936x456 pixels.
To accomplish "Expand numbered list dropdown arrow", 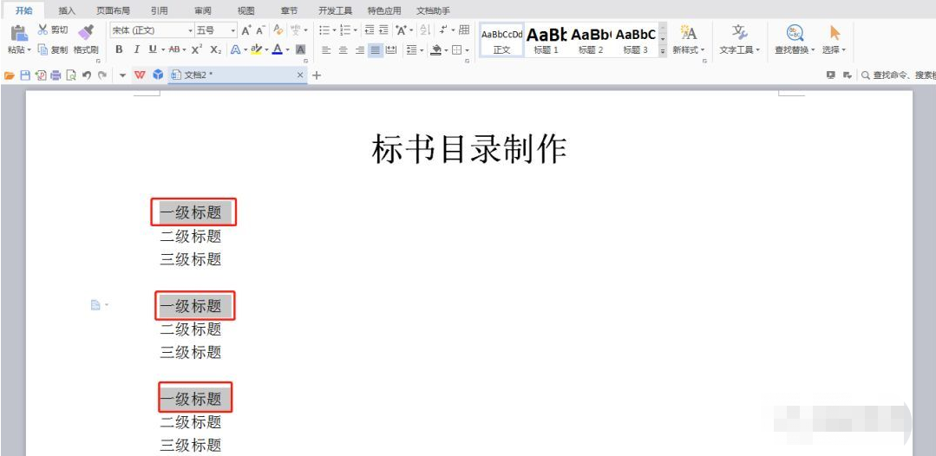I will (355, 30).
